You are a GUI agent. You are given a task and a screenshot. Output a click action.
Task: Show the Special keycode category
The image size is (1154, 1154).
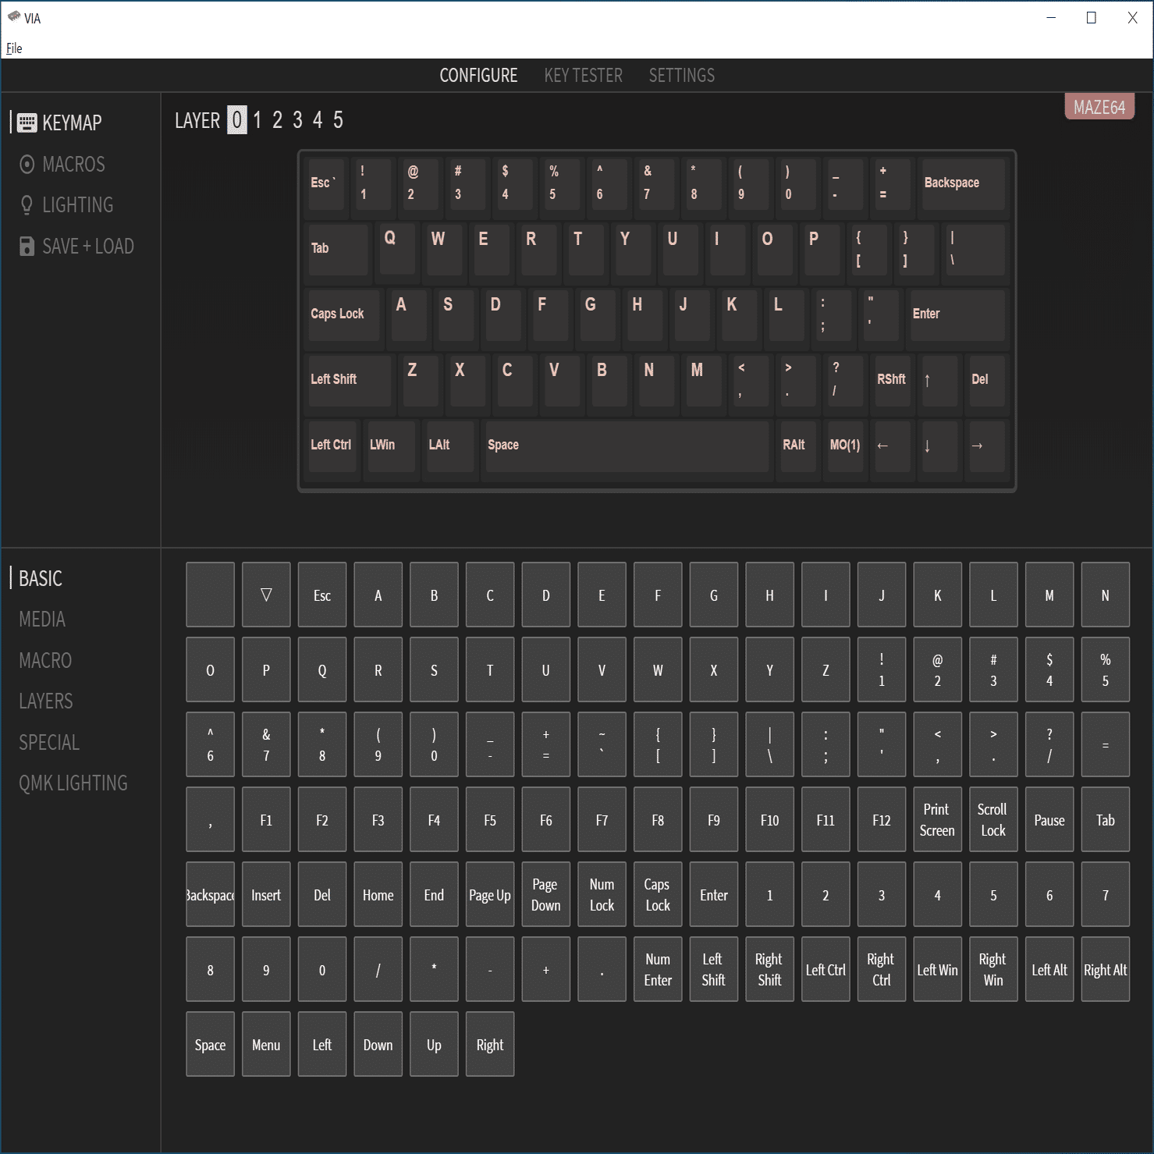(x=49, y=743)
